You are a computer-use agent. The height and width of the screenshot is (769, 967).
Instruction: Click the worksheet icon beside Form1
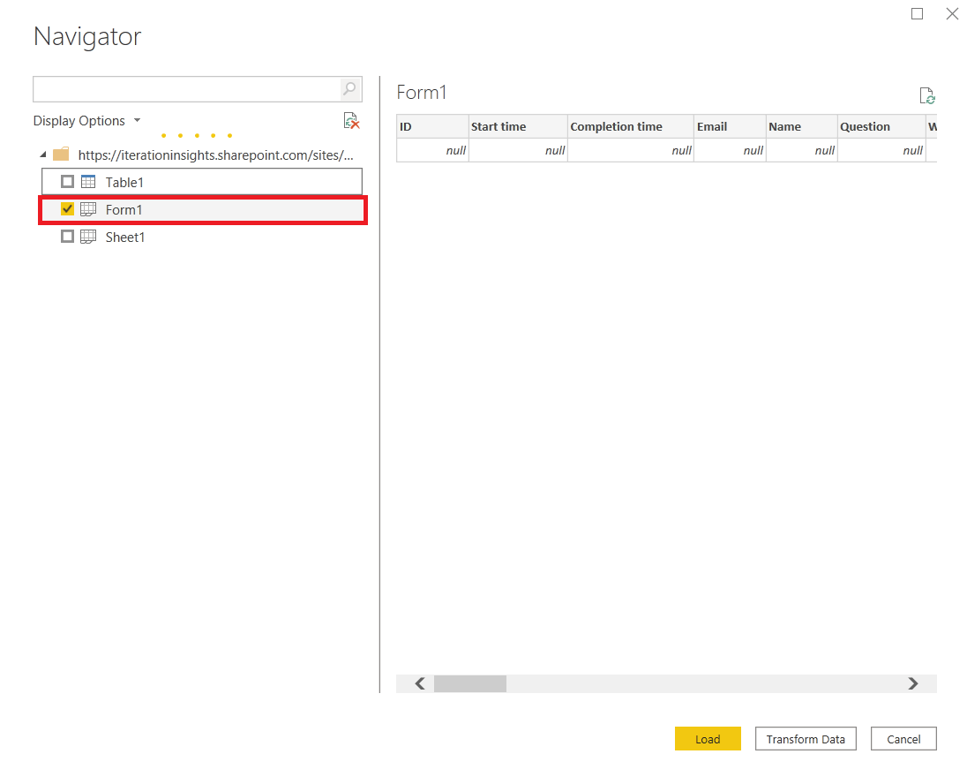click(x=89, y=209)
